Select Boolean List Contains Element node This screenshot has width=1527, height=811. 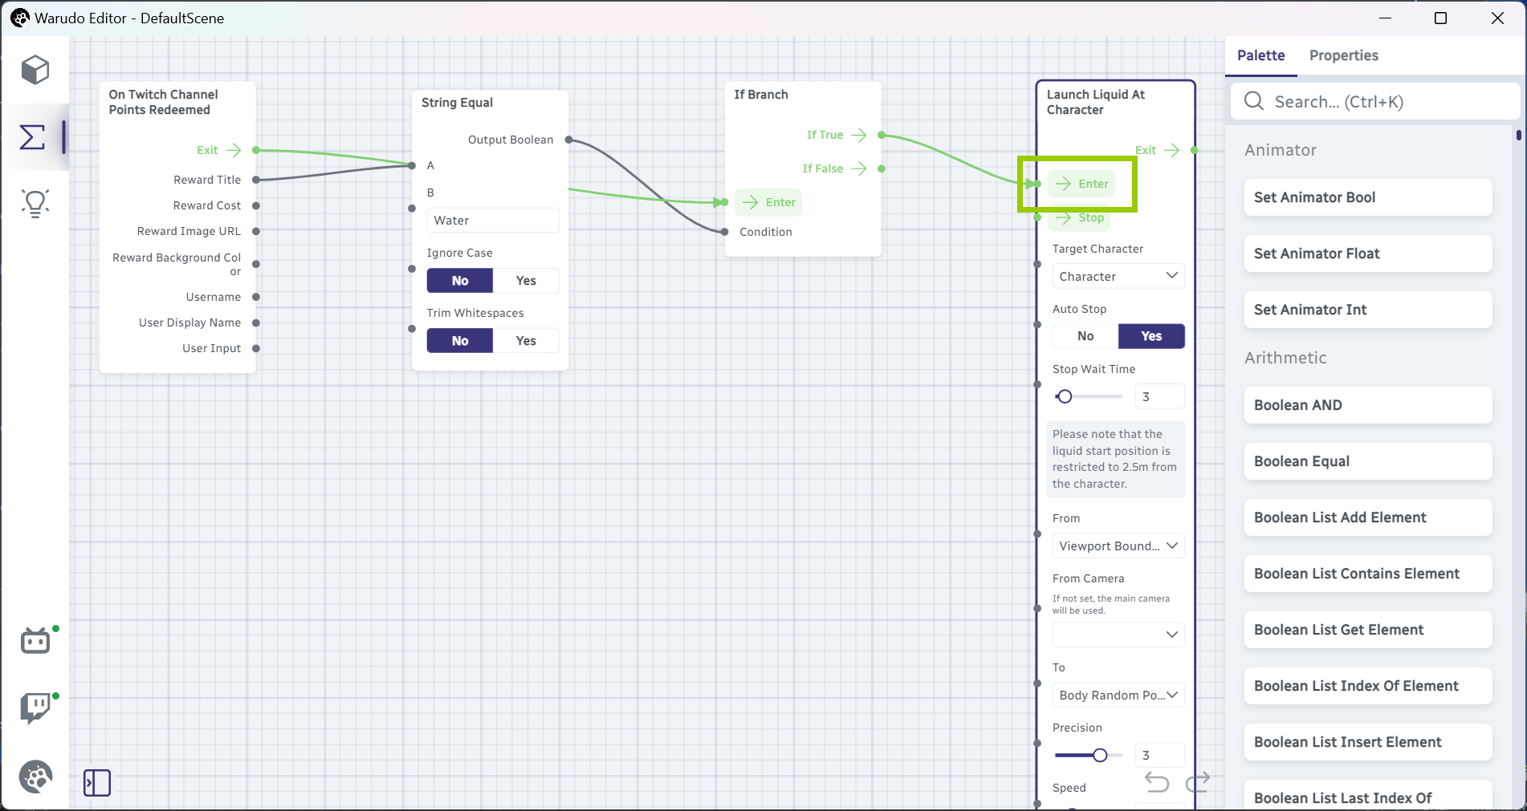point(1368,574)
